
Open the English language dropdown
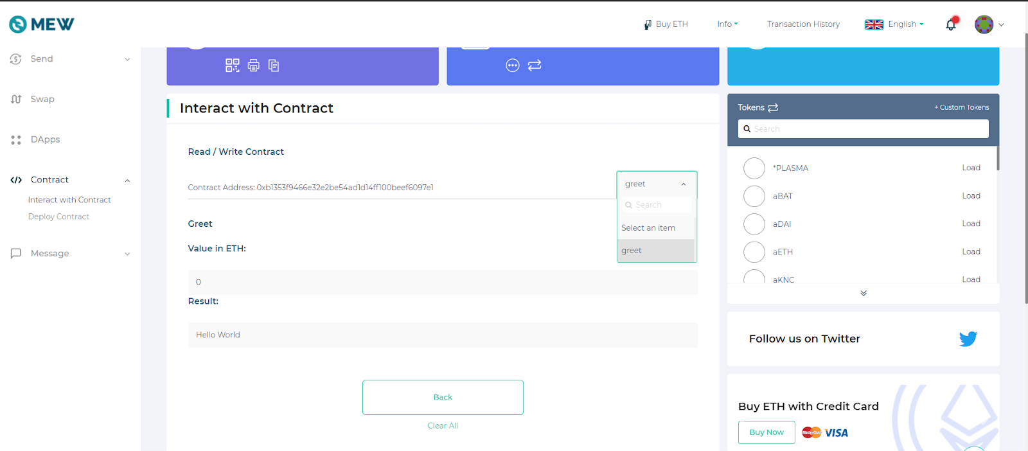(x=906, y=24)
